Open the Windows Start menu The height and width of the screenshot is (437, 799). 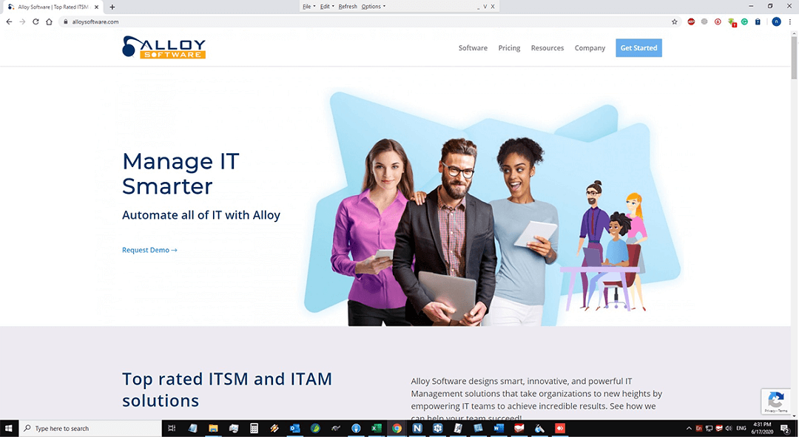9,428
